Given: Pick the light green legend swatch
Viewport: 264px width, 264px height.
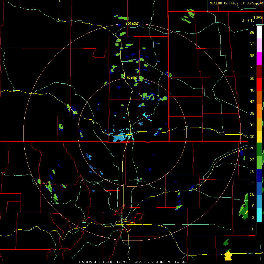Looking at the screenshot, I should pyautogui.click(x=259, y=163).
